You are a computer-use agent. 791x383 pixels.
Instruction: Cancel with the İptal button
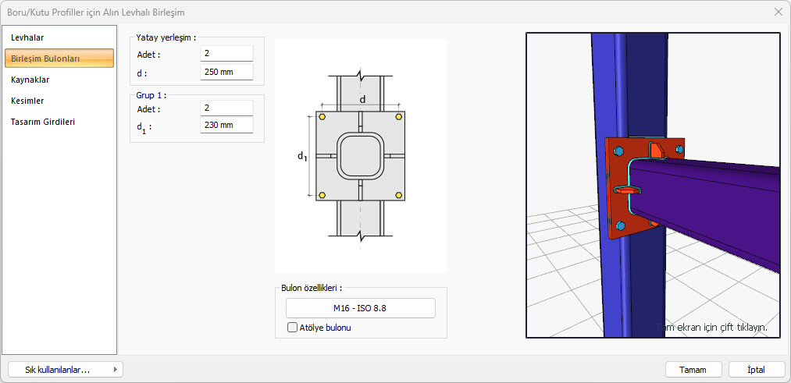click(756, 370)
